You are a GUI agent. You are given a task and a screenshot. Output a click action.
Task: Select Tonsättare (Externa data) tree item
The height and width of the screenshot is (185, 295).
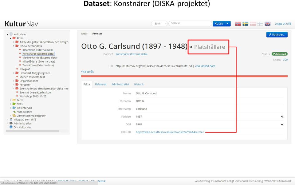pos(38,65)
